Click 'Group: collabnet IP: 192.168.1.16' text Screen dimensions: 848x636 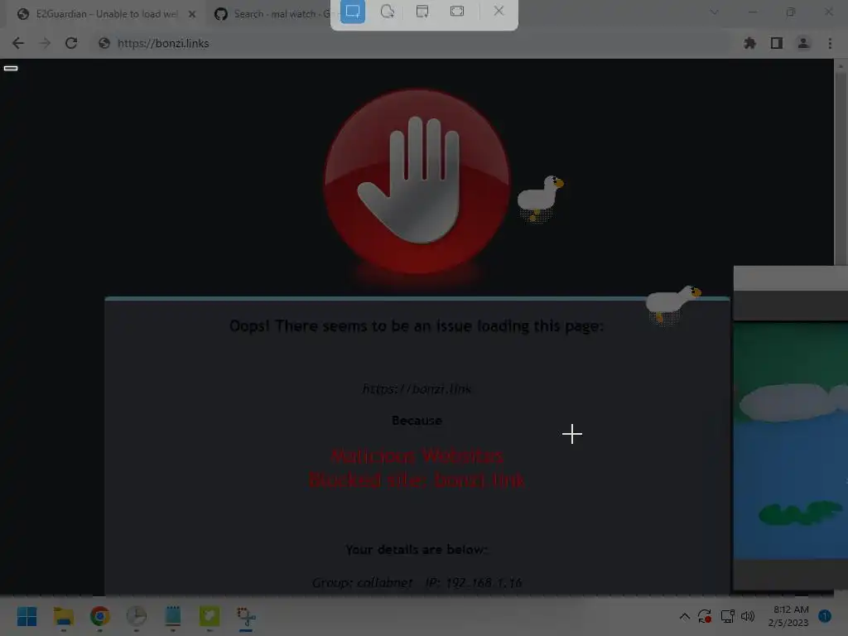(417, 582)
